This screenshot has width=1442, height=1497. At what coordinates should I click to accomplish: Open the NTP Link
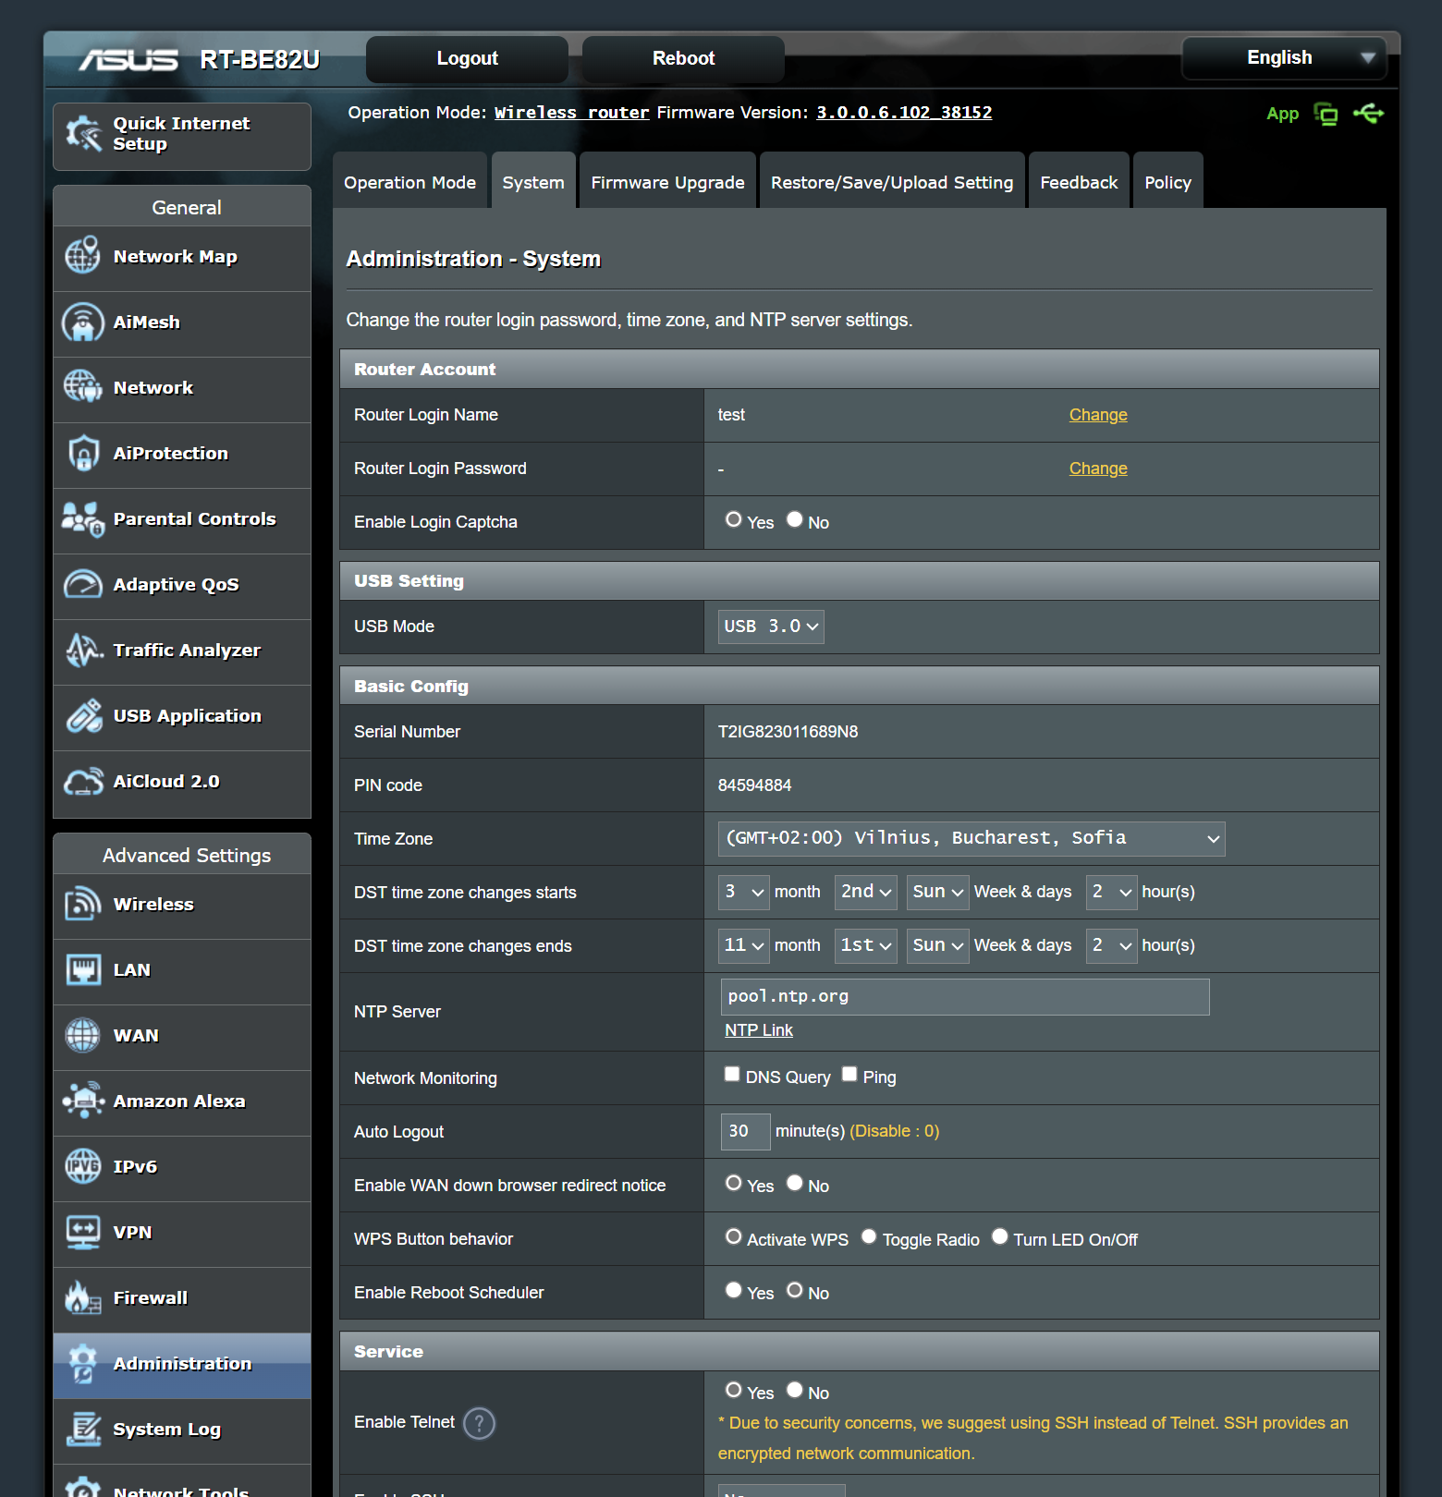click(x=759, y=1030)
